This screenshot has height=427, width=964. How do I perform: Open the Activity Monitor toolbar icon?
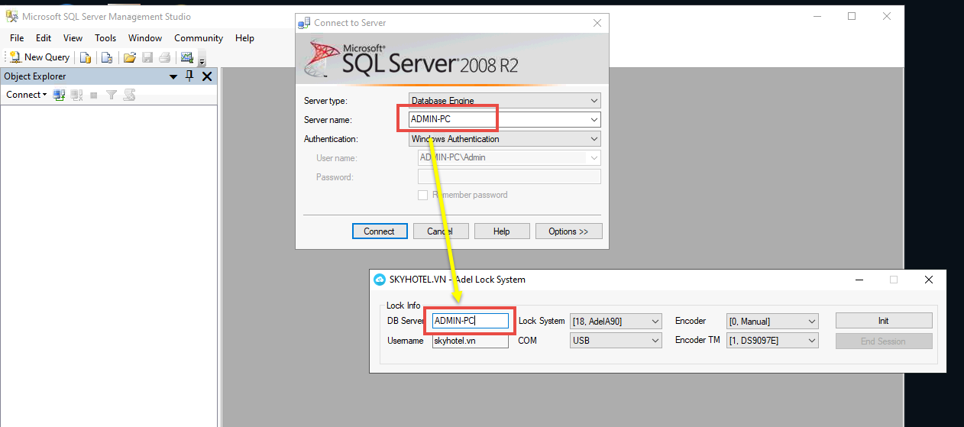186,57
